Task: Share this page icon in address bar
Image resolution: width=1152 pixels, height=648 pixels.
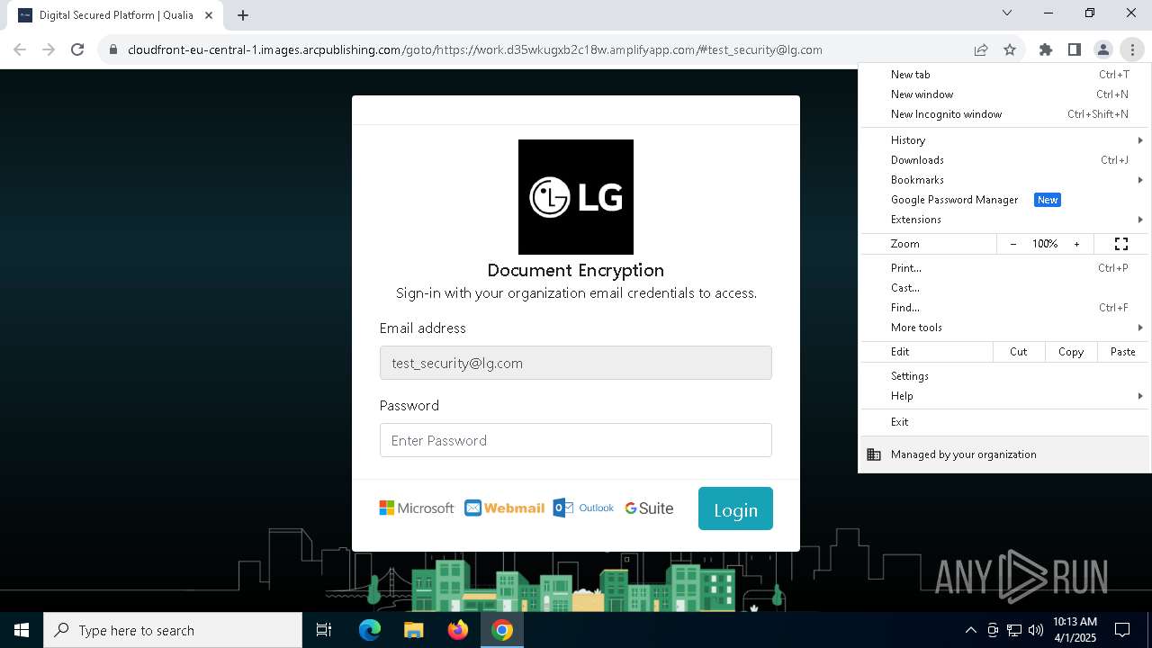Action: pyautogui.click(x=981, y=49)
